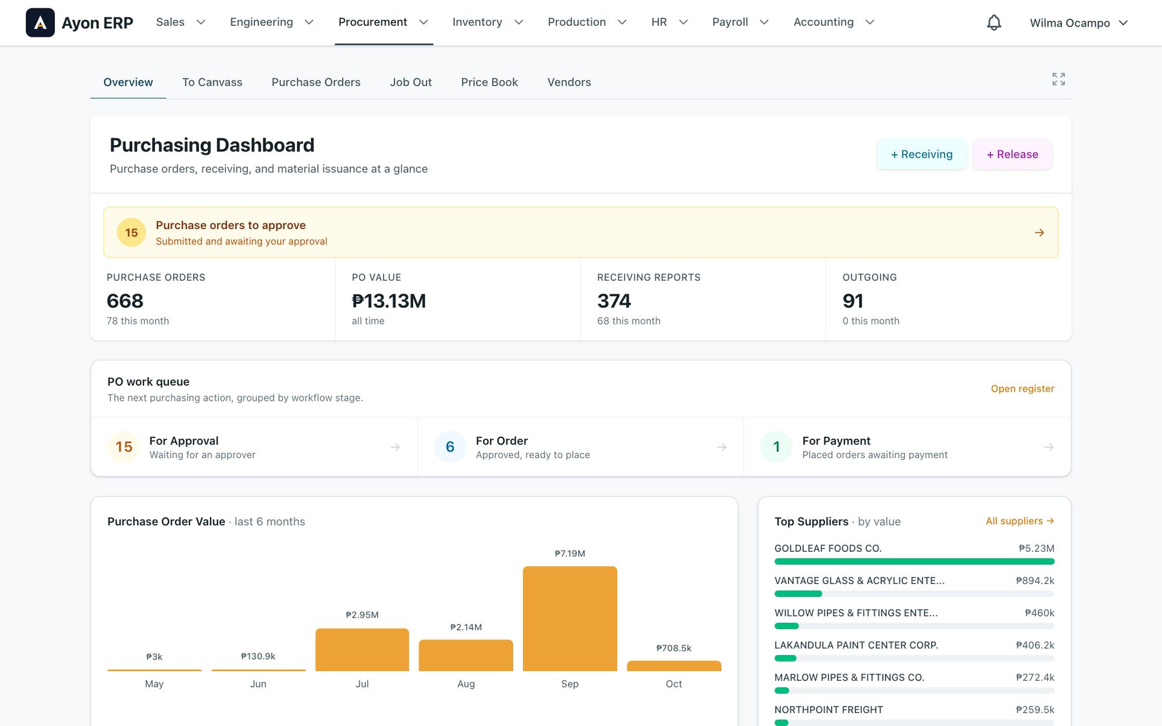Click the Aug bar in chart
This screenshot has width=1162, height=726.
pos(466,655)
